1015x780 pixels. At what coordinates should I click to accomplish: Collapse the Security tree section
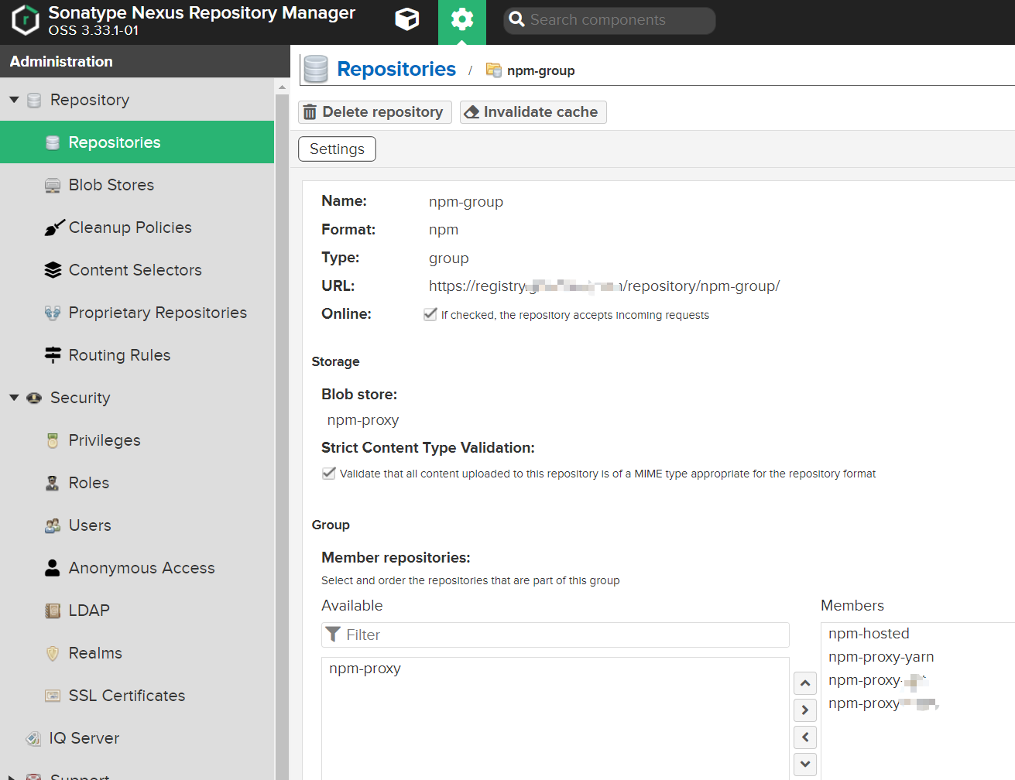[x=14, y=398]
